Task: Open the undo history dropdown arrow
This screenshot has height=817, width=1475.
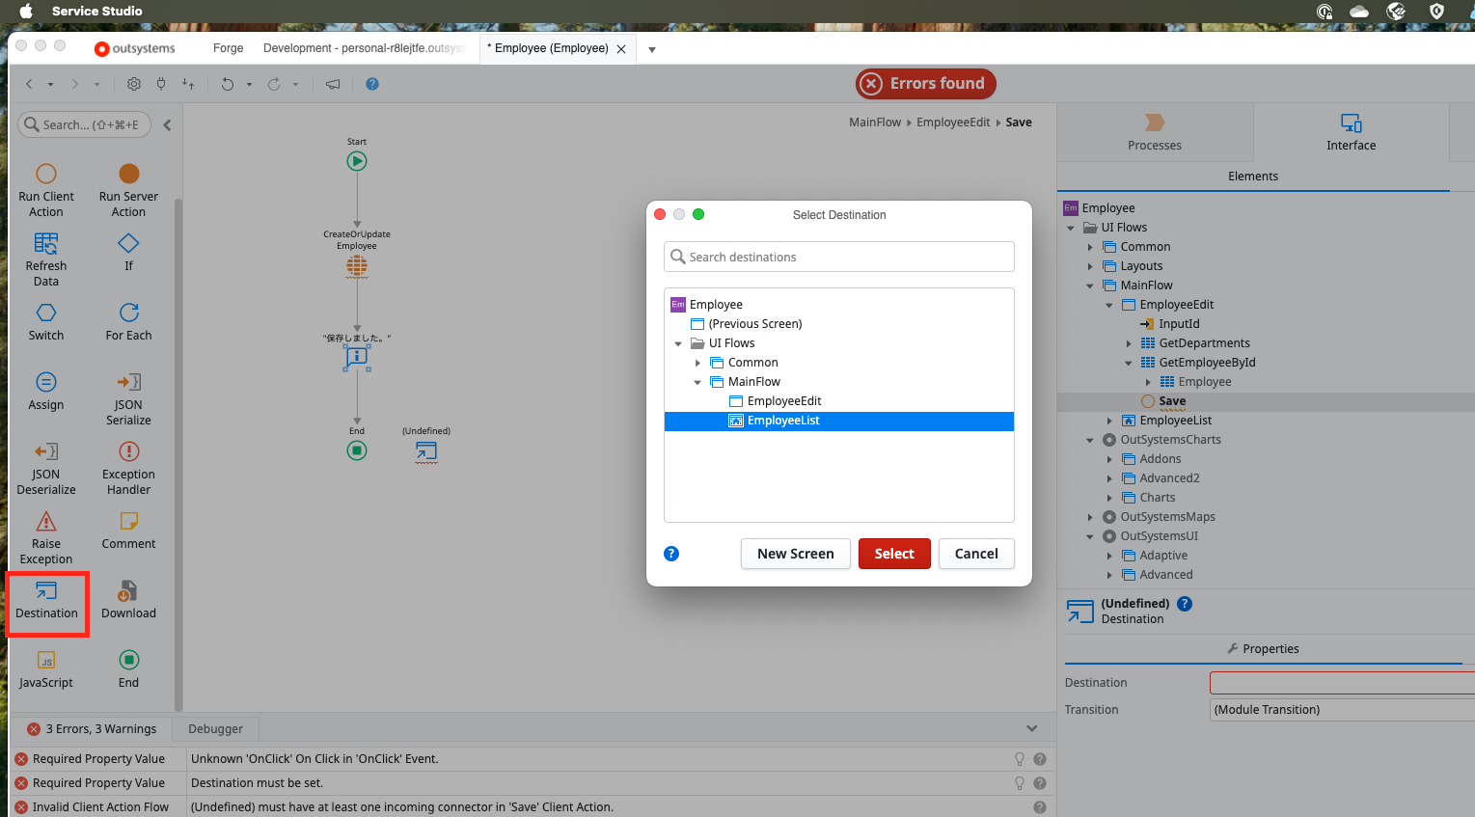Action: (249, 84)
